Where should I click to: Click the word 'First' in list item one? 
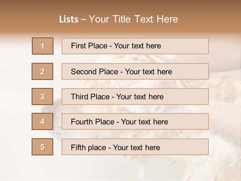point(79,46)
